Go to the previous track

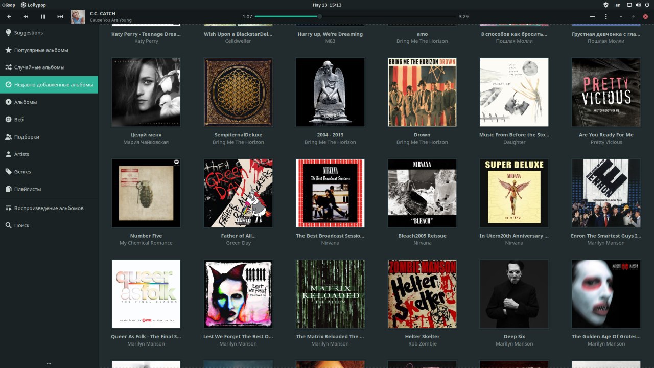tap(26, 17)
